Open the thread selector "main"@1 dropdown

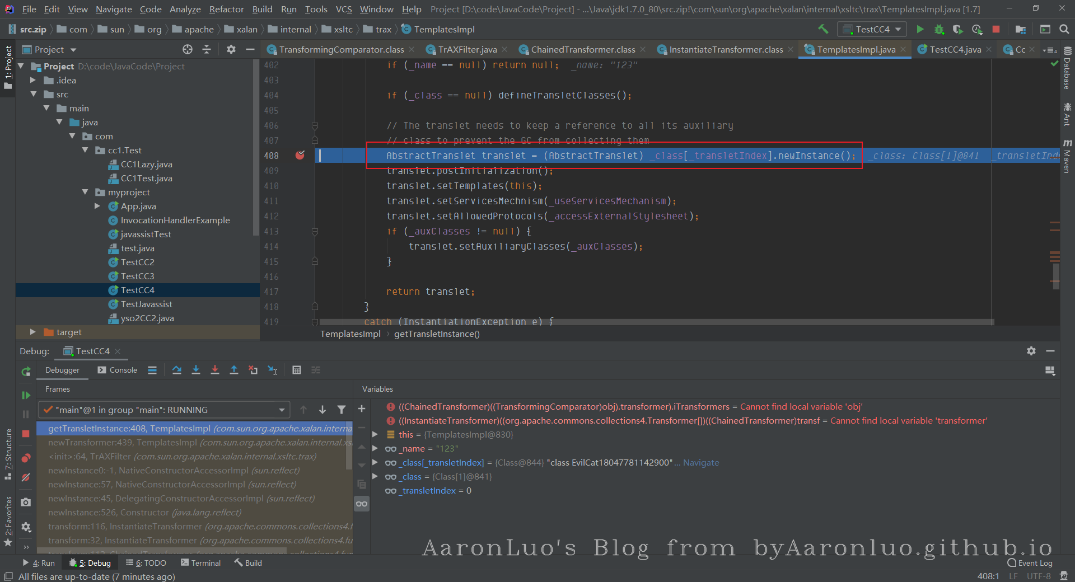(x=164, y=410)
